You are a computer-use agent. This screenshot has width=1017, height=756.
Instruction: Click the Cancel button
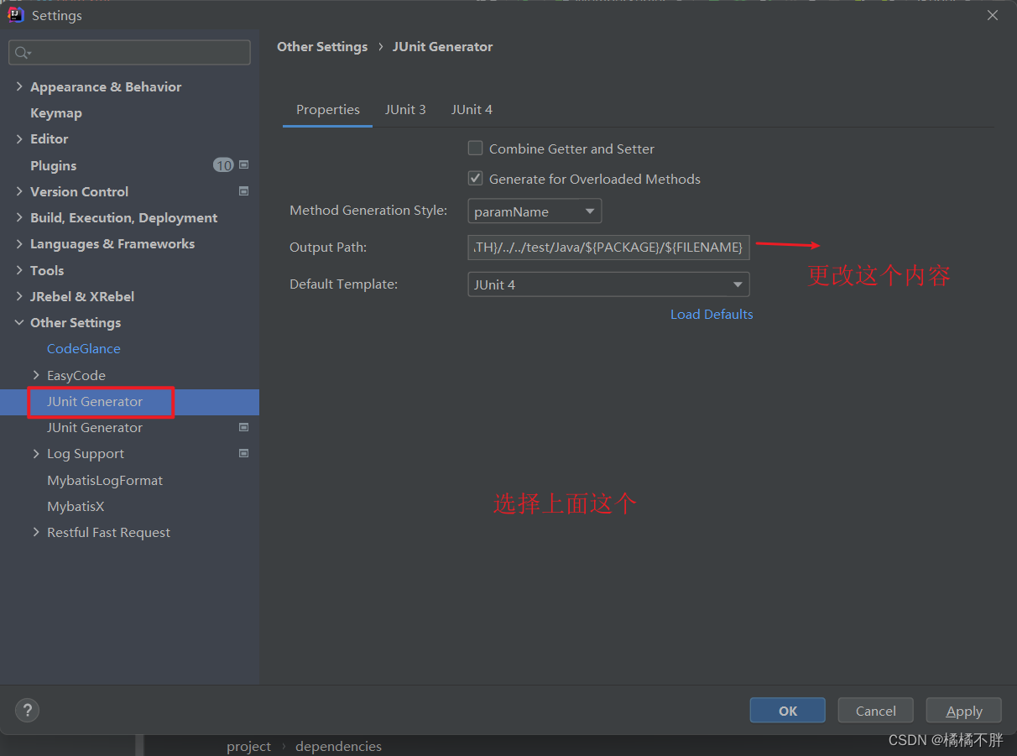875,710
